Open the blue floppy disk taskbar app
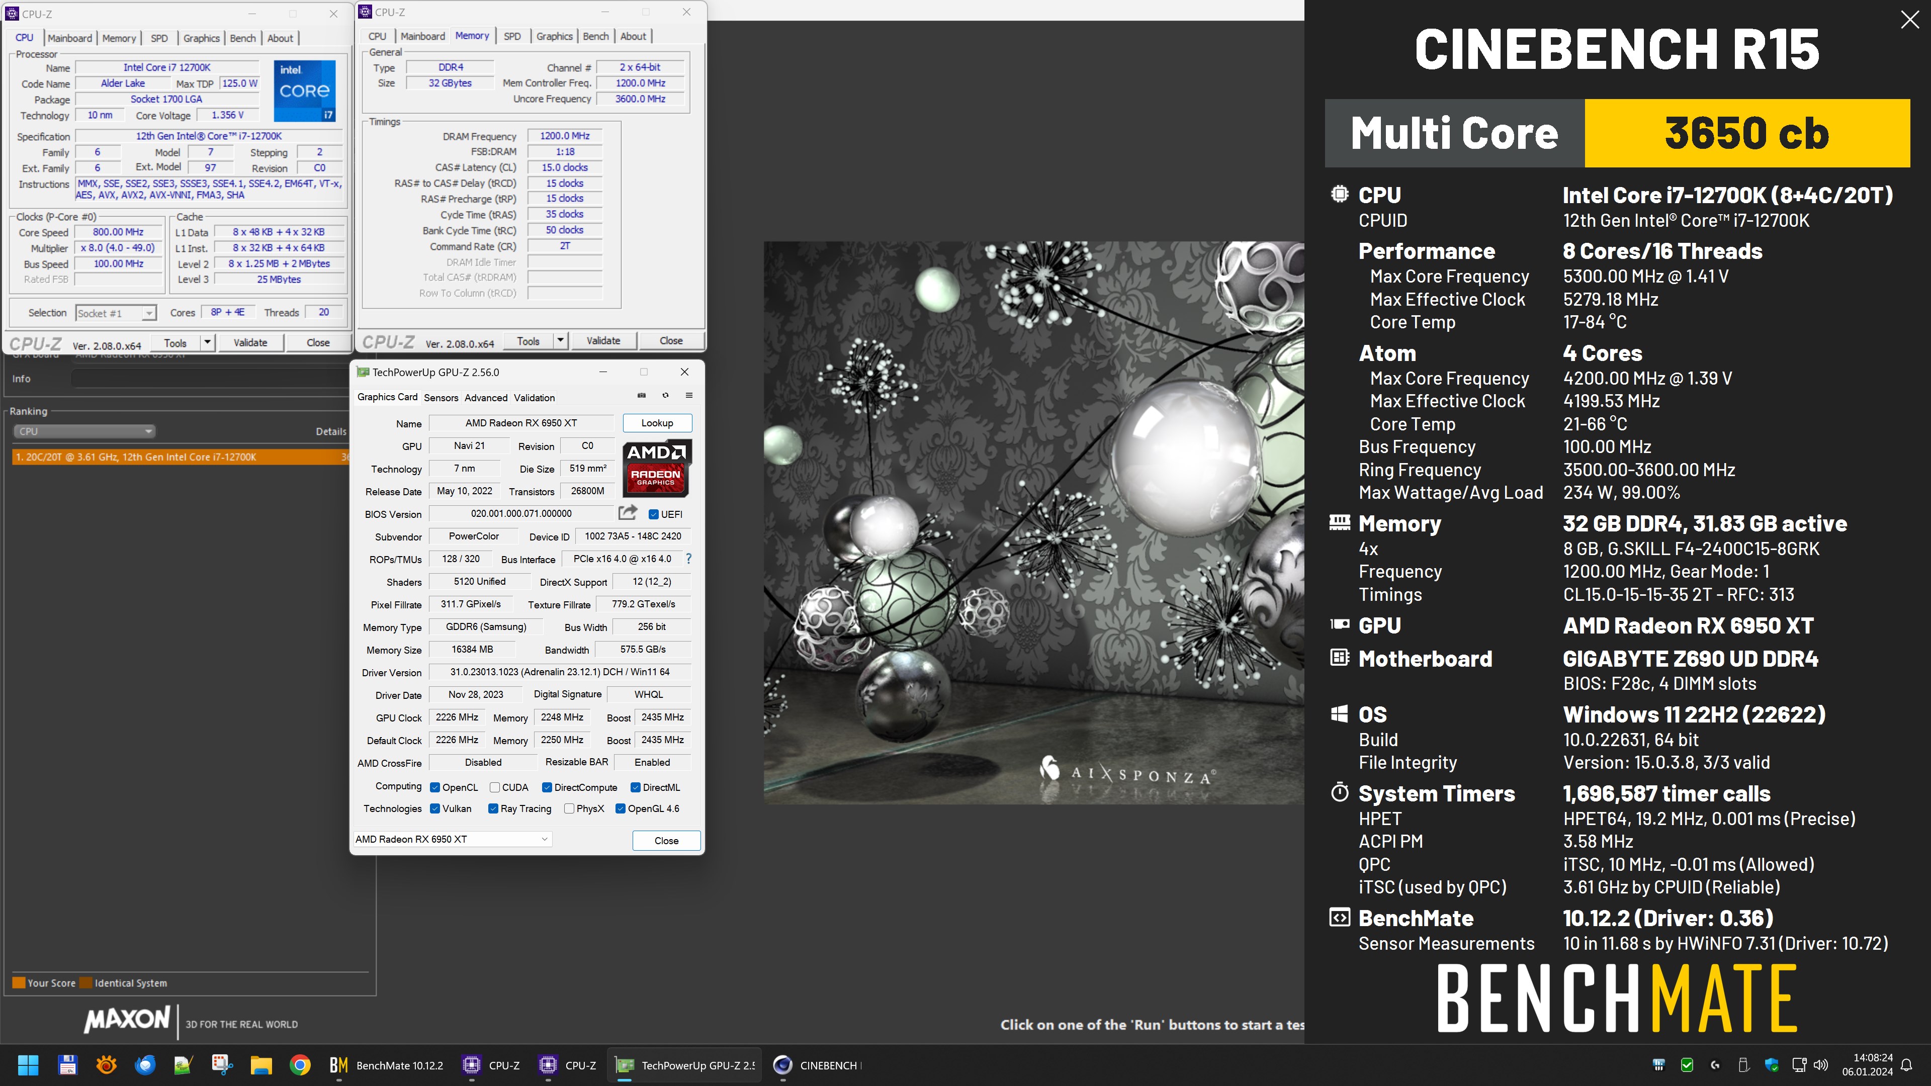 click(x=67, y=1065)
